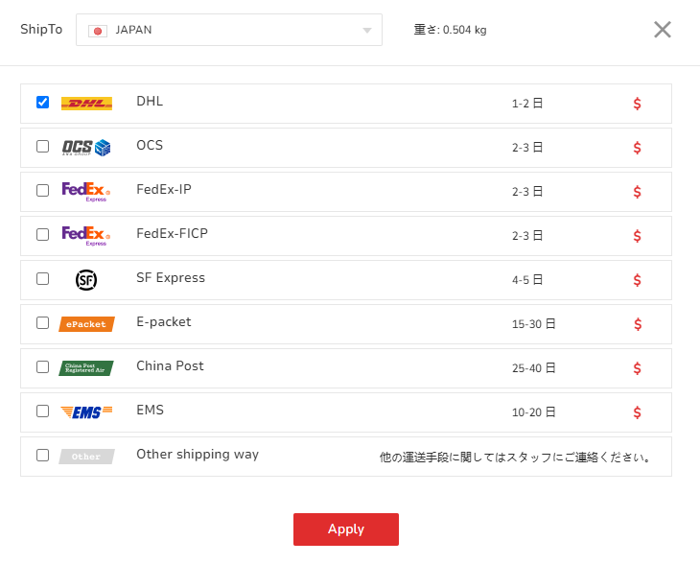Click the JAPAN country selector field

228,30
